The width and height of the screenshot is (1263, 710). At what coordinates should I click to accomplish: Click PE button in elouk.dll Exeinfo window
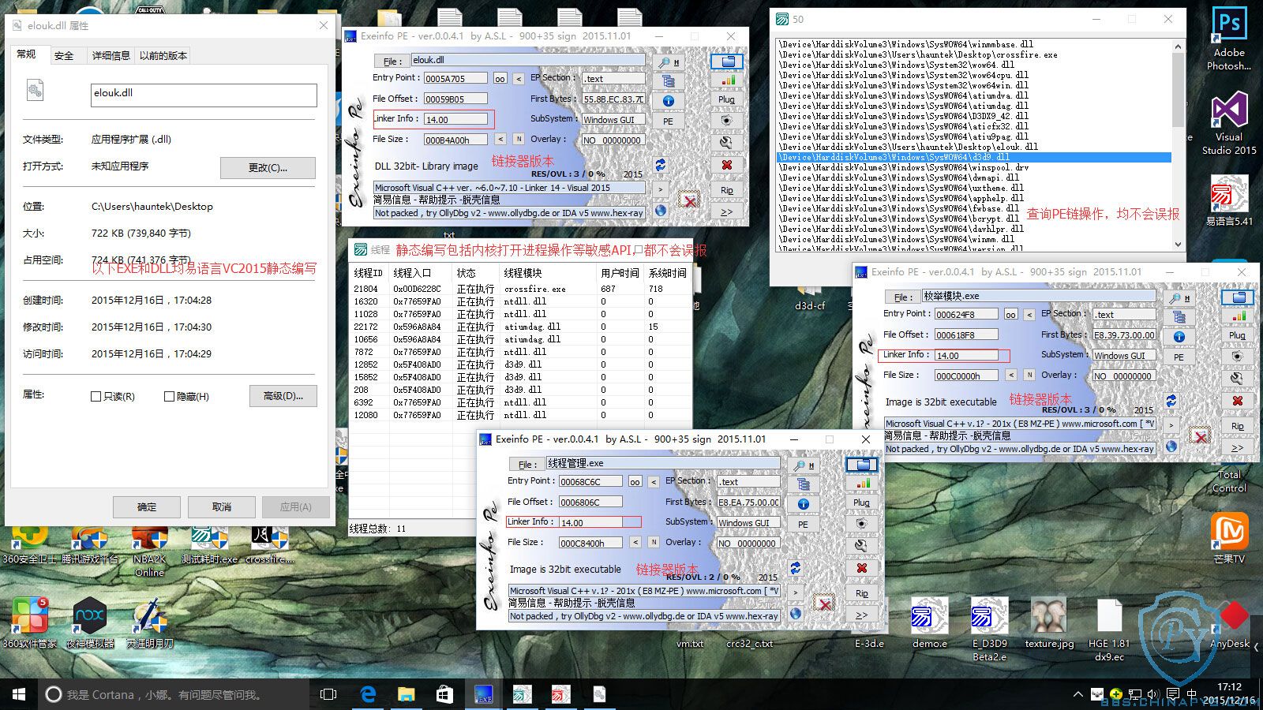pos(668,121)
